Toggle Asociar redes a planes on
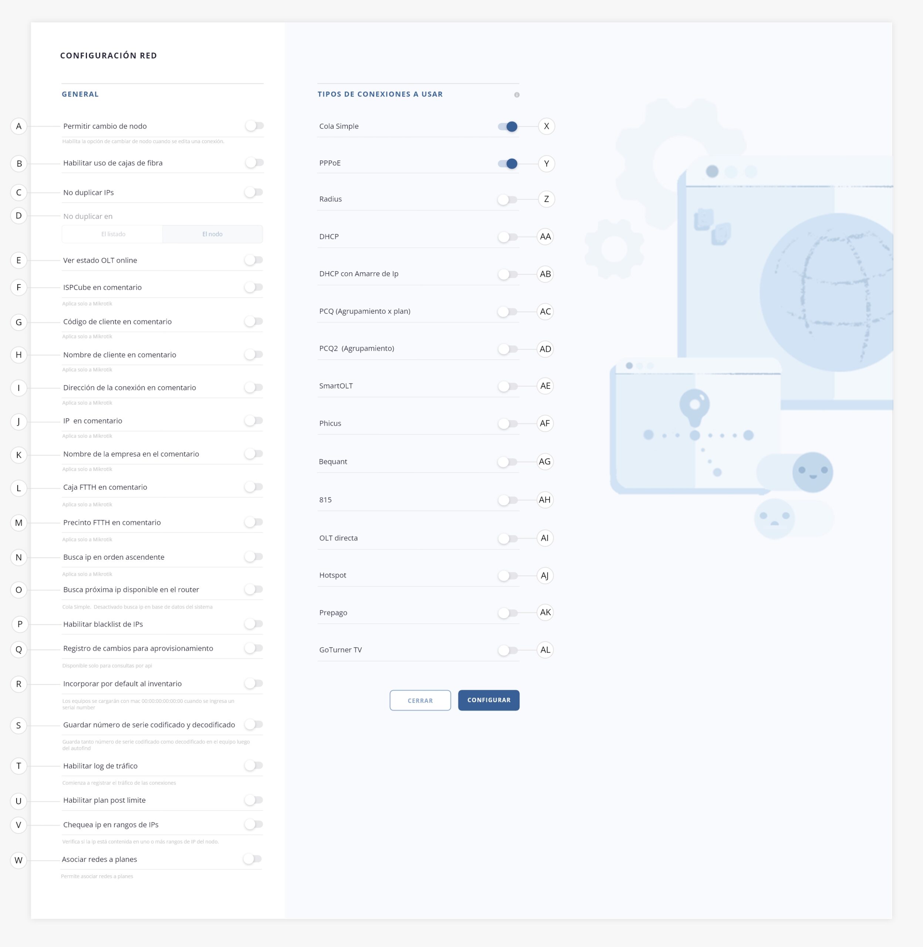 pos(253,859)
